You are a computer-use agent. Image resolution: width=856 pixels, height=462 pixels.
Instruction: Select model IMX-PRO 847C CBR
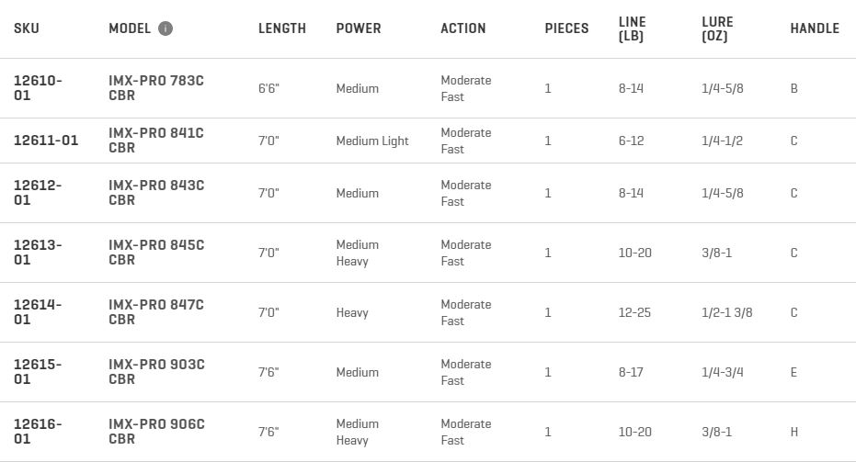(156, 312)
